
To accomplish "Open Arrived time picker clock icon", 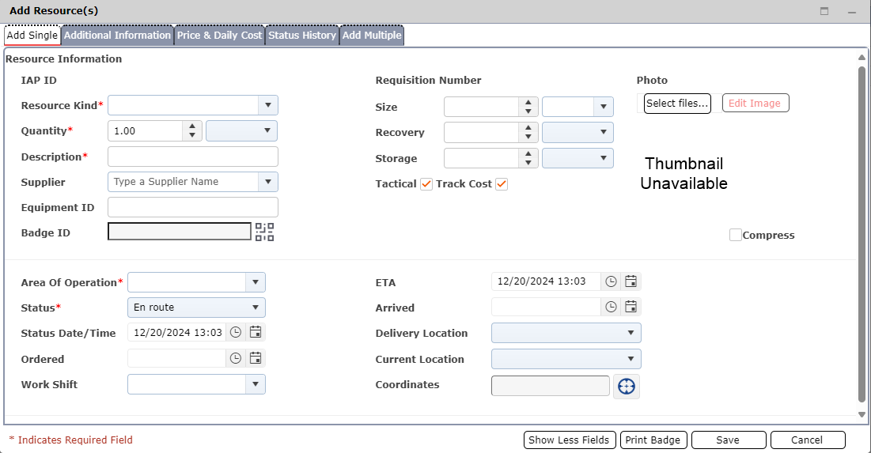I will (x=611, y=307).
